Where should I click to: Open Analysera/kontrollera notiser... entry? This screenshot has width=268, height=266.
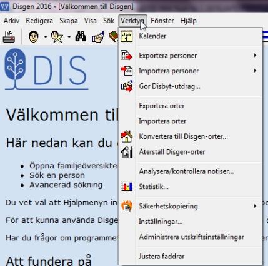[190, 171]
